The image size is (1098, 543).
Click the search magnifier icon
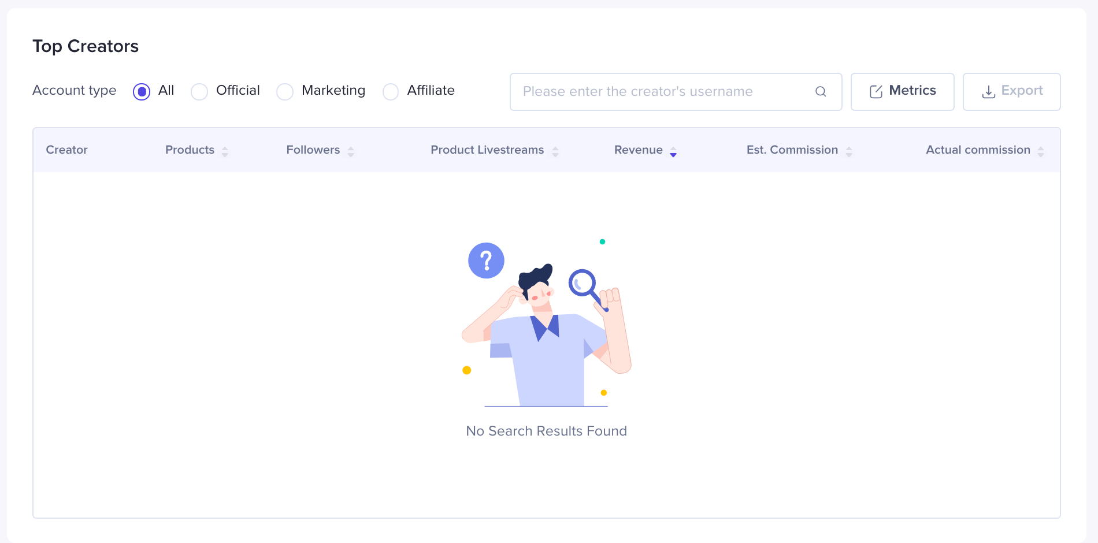(821, 92)
